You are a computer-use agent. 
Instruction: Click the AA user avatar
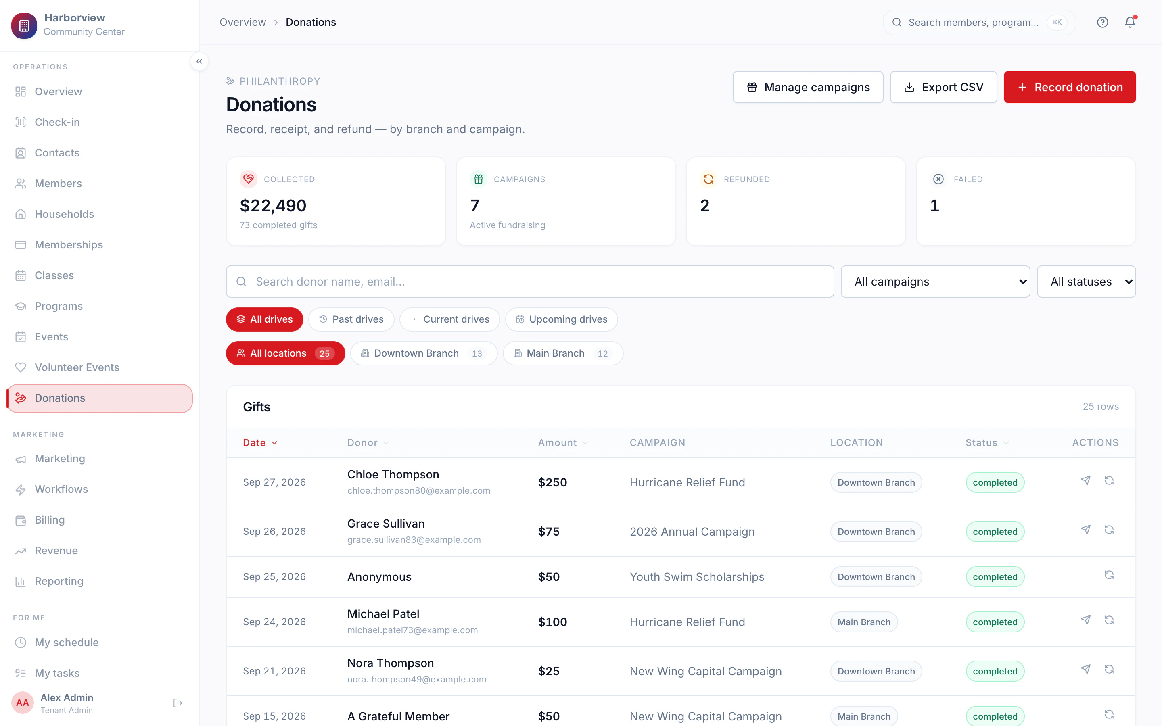(23, 703)
